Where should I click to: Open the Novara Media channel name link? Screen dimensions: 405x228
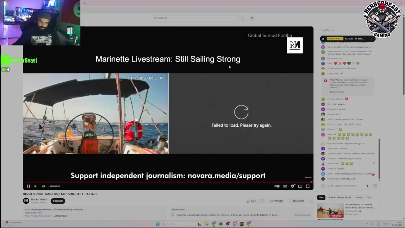(39, 199)
